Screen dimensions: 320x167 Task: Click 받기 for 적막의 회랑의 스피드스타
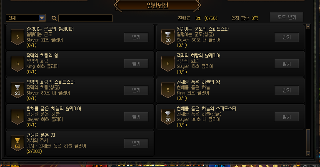[136, 90]
